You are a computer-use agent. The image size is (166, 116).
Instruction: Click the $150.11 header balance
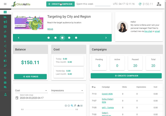point(148,4)
